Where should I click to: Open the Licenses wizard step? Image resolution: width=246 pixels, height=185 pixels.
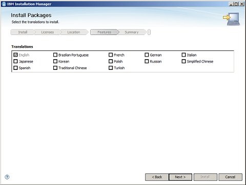(x=48, y=32)
